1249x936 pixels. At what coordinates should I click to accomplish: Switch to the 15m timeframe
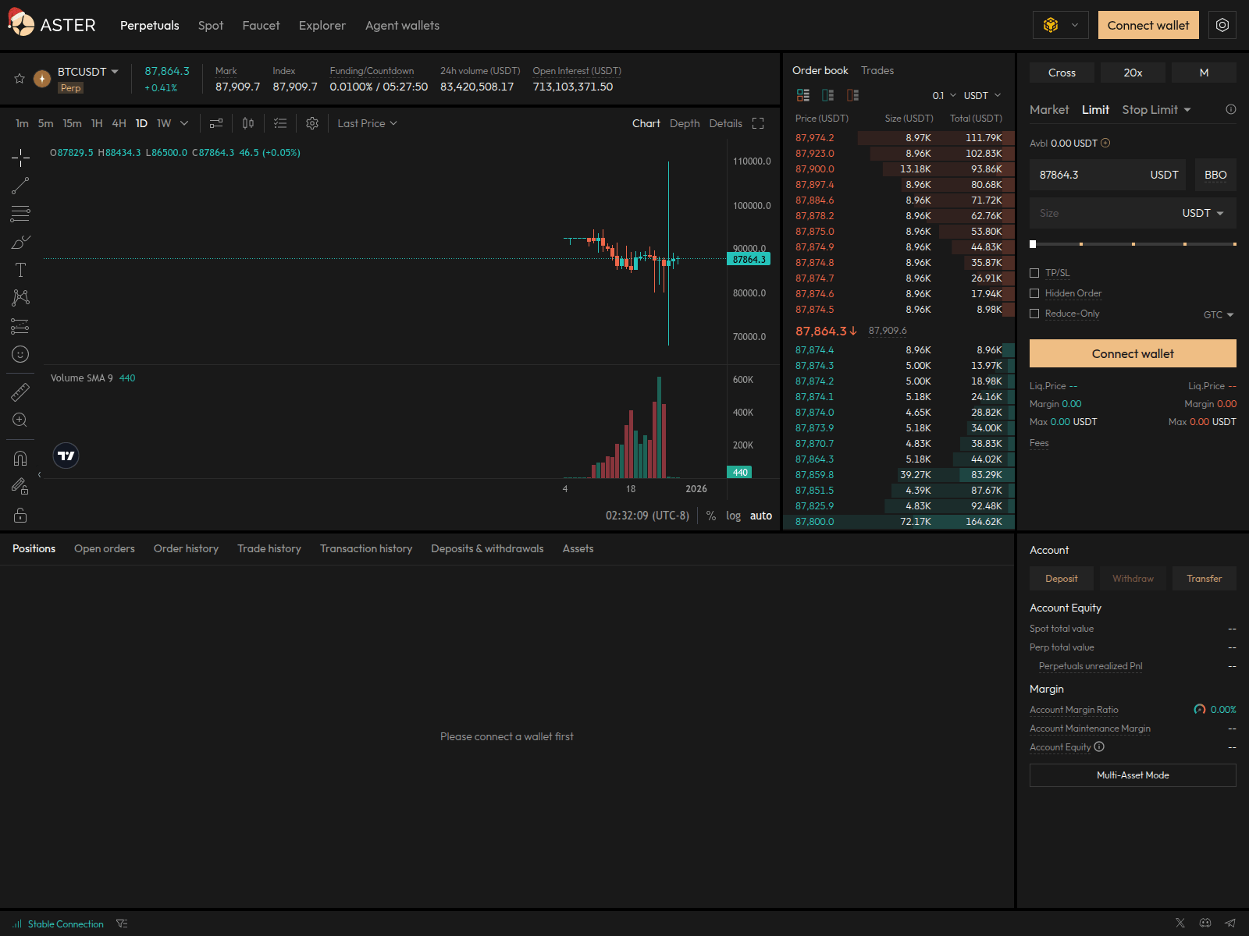click(x=72, y=123)
